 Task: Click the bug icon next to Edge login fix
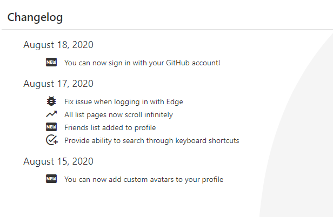[x=51, y=101]
